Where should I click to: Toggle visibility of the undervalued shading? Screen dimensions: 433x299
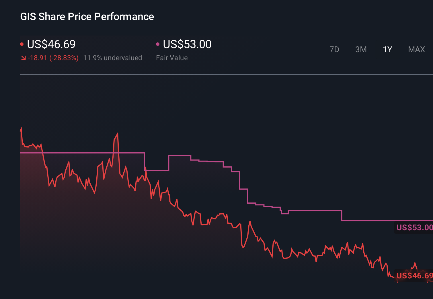[113, 58]
